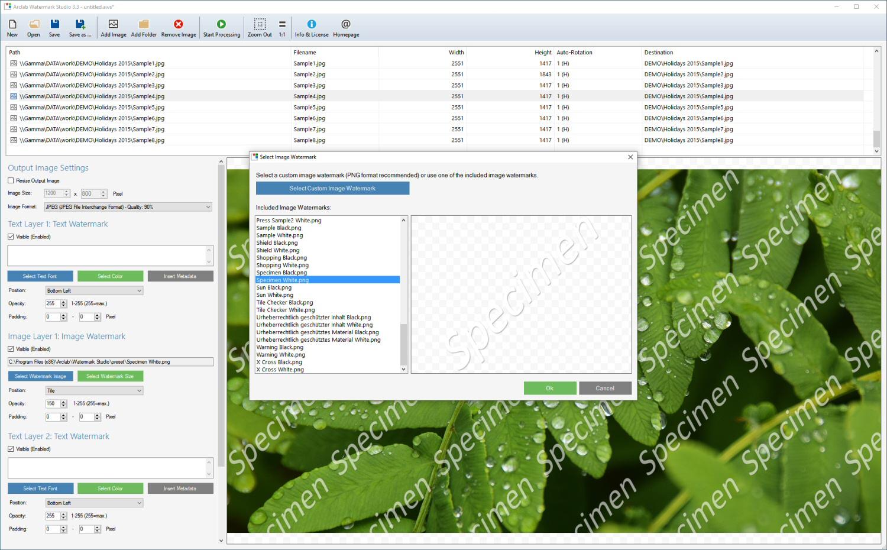Add Image to the file list

pos(114,28)
